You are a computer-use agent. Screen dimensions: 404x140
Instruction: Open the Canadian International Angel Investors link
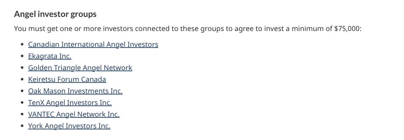click(x=93, y=44)
